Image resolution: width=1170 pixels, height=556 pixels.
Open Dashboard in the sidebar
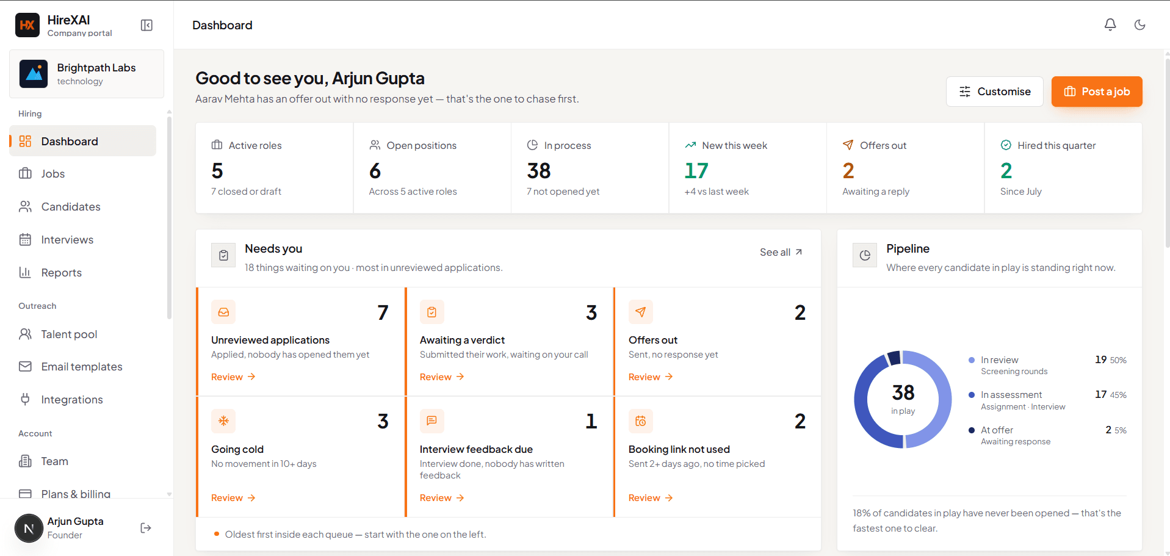(x=83, y=141)
